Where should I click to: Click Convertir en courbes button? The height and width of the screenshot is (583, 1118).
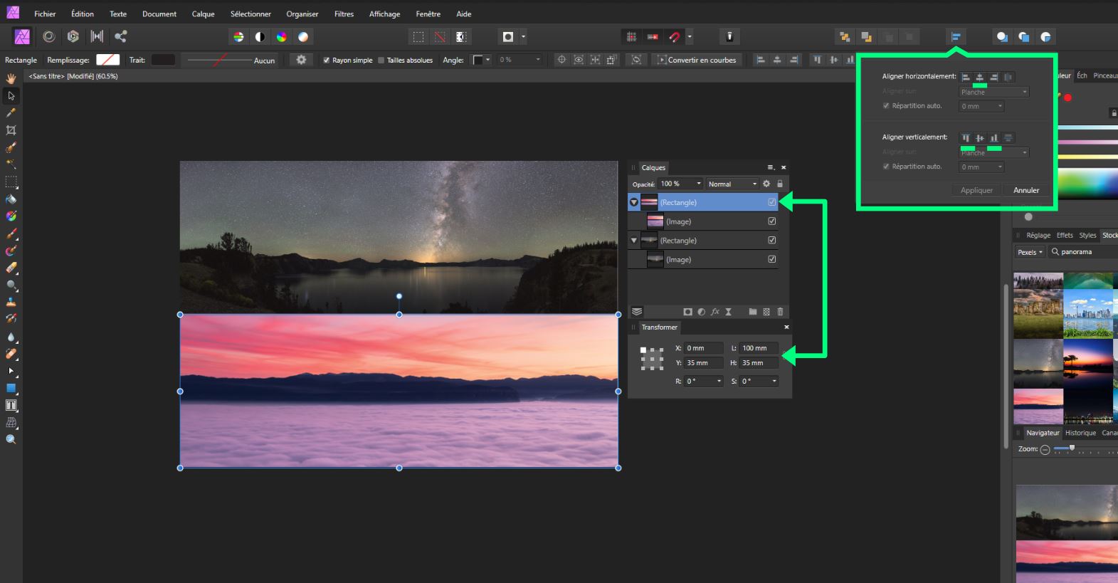697,60
